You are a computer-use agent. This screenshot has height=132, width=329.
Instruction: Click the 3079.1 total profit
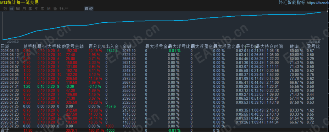(x=71, y=130)
